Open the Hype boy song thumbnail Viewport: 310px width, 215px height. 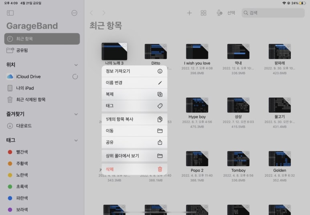point(197,105)
